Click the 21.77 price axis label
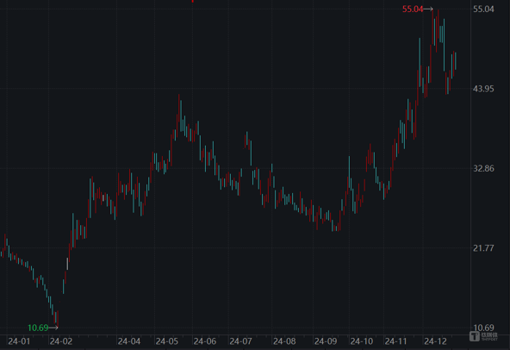Screen dimensions: 510x350 483,248
